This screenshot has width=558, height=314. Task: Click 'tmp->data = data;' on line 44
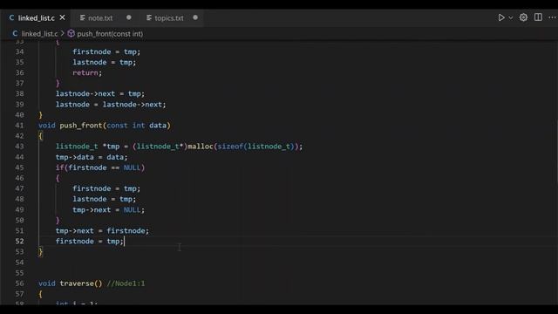(x=92, y=157)
